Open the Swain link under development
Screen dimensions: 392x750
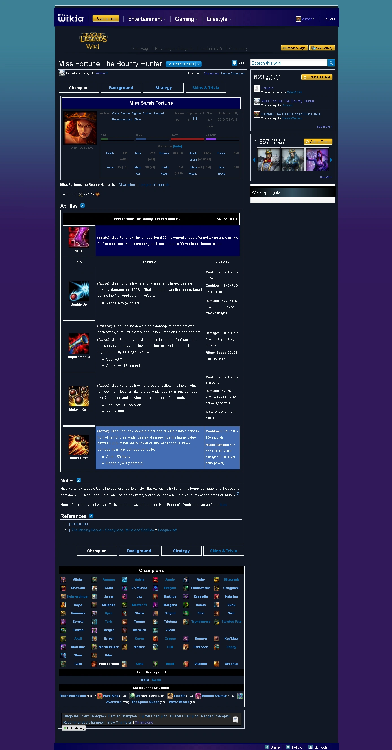[156, 680]
